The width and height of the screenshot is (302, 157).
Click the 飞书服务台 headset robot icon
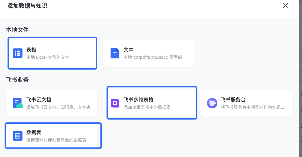212,103
